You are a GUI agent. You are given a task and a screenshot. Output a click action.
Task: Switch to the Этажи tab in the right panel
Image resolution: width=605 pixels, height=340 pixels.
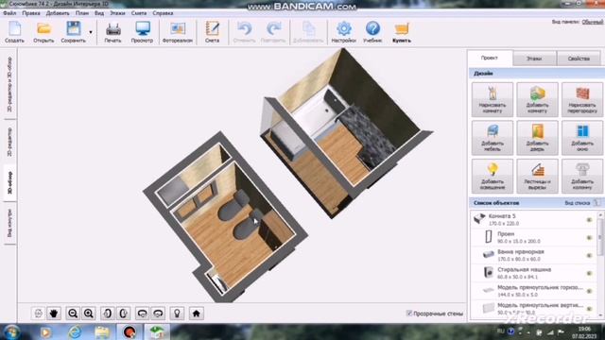coord(534,59)
